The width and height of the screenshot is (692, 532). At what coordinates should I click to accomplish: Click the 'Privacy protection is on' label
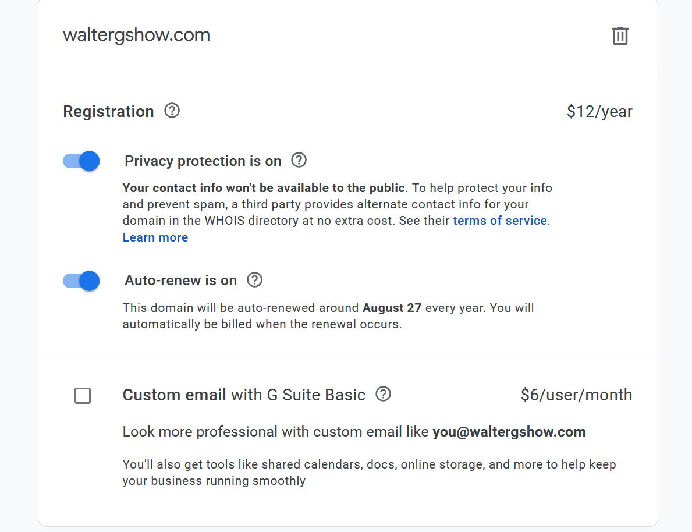[203, 161]
